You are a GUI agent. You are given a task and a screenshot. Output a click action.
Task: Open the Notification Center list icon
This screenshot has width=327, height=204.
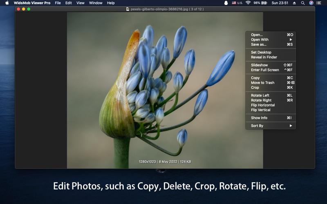(319, 3)
